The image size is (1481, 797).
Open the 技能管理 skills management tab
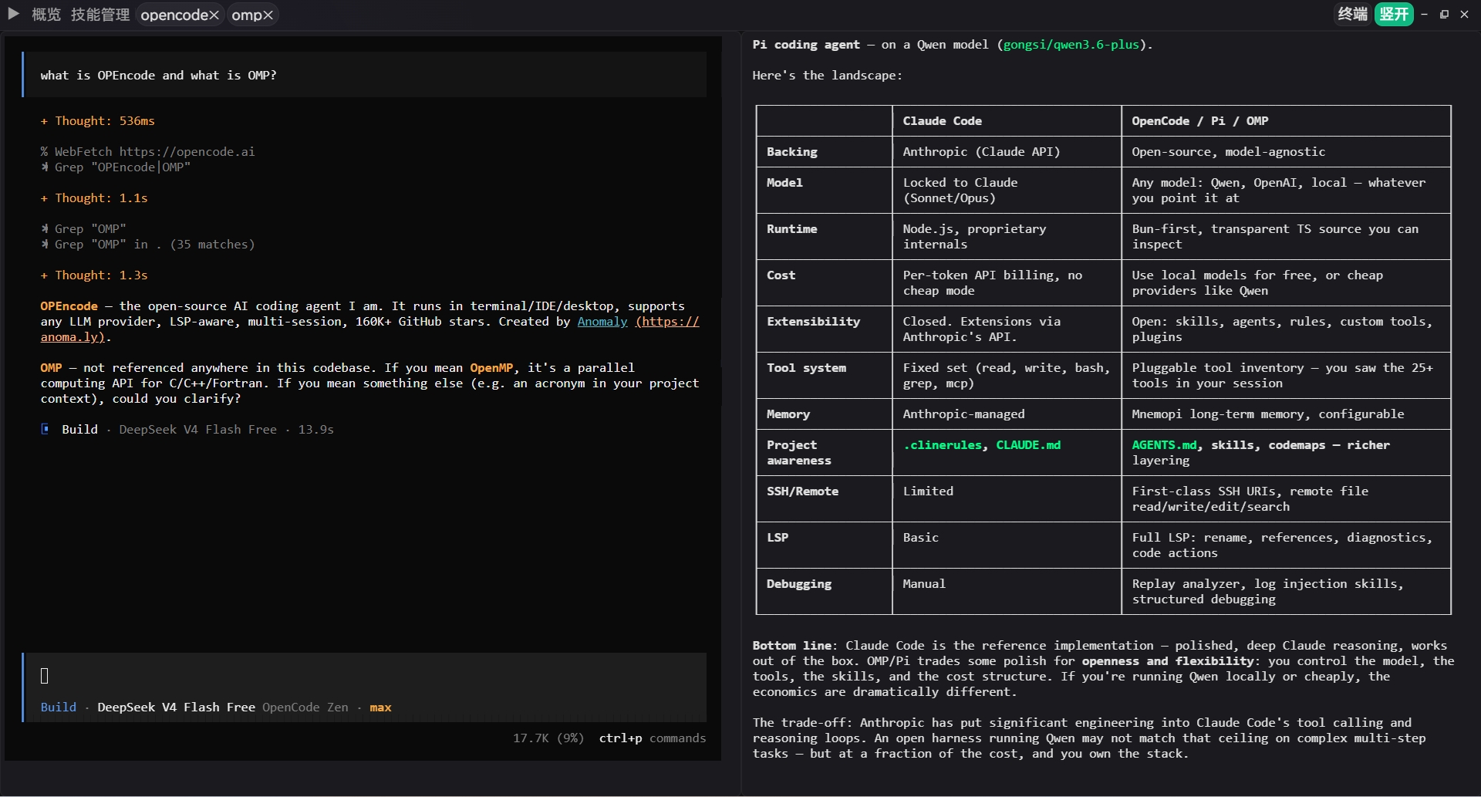pos(100,15)
